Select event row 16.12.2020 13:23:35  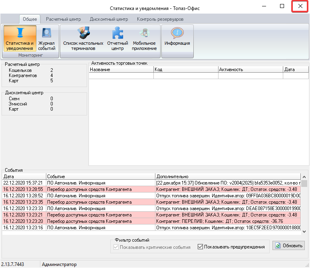point(152,202)
